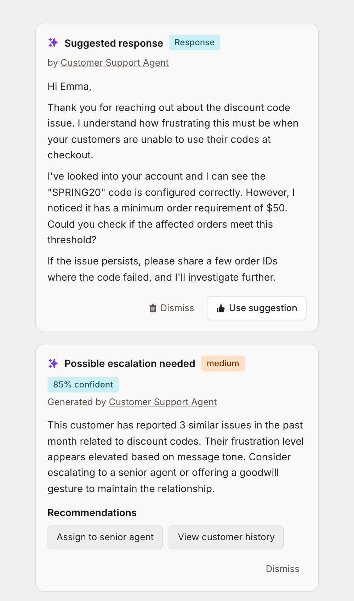Select the Recommendations heading
This screenshot has width=354, height=601.
92,513
